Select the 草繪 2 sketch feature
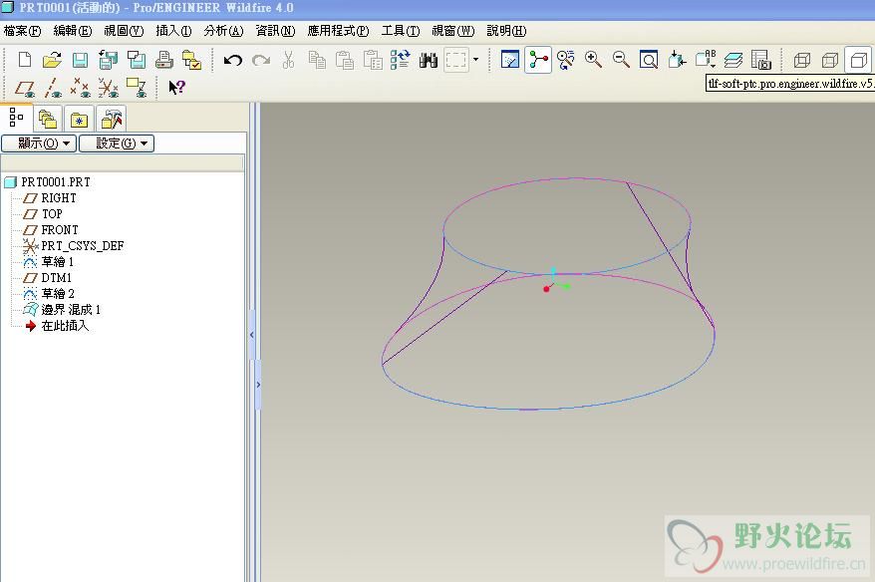 tap(49, 294)
